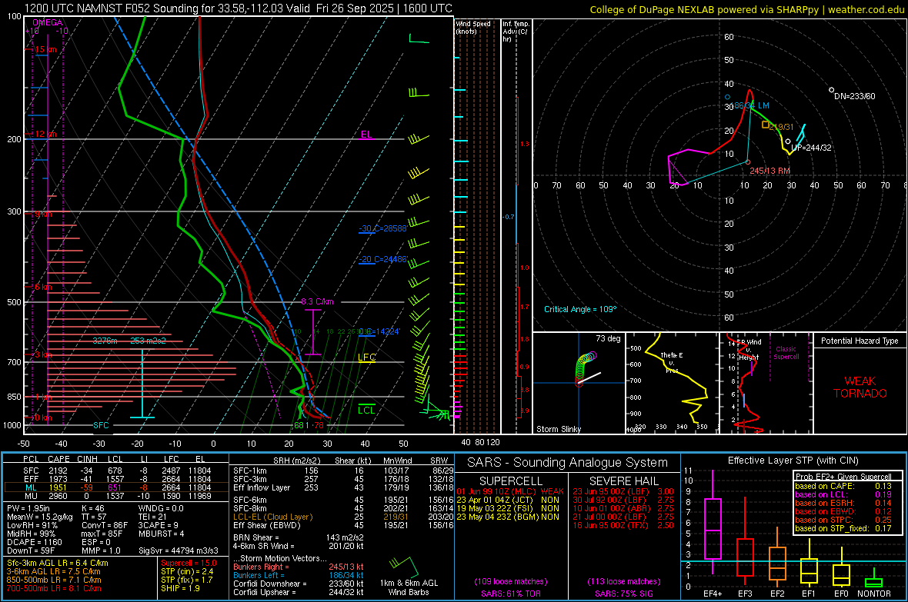Click the Classic Supercell label

pos(786,353)
